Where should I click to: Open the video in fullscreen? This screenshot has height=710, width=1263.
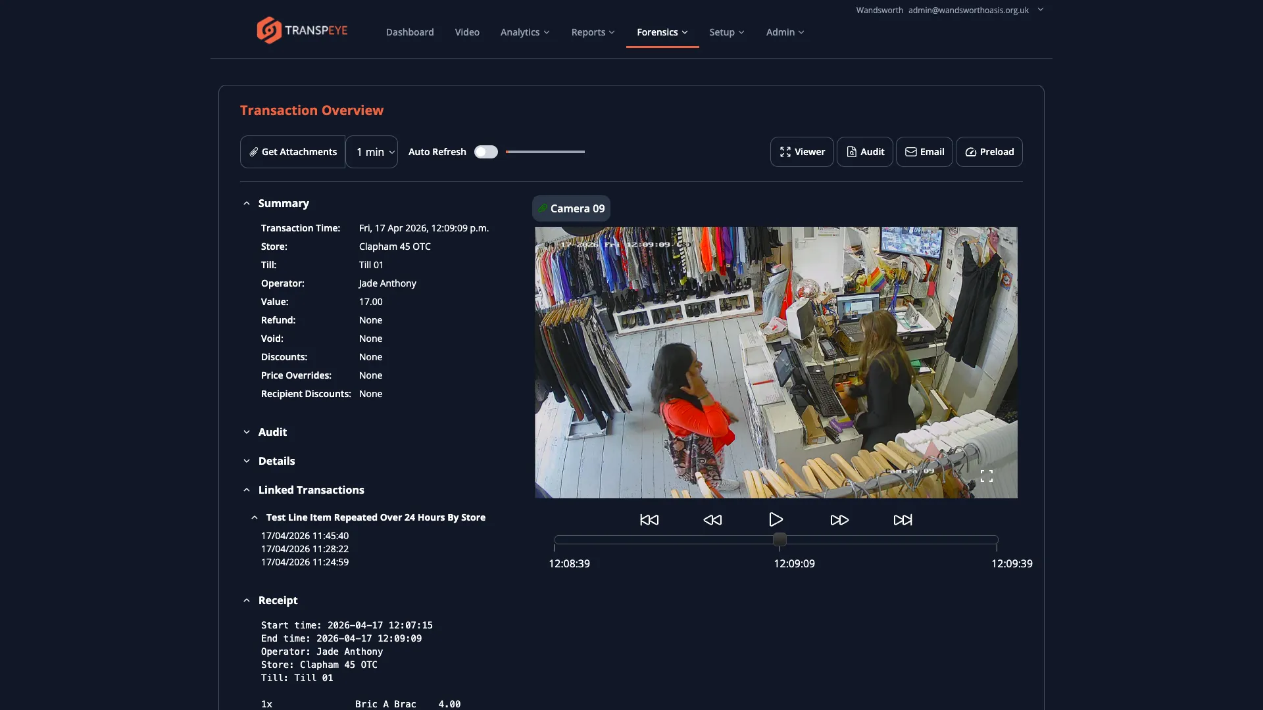point(987,475)
